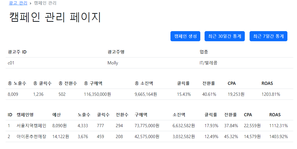Click conversions value 208

click(x=119, y=137)
